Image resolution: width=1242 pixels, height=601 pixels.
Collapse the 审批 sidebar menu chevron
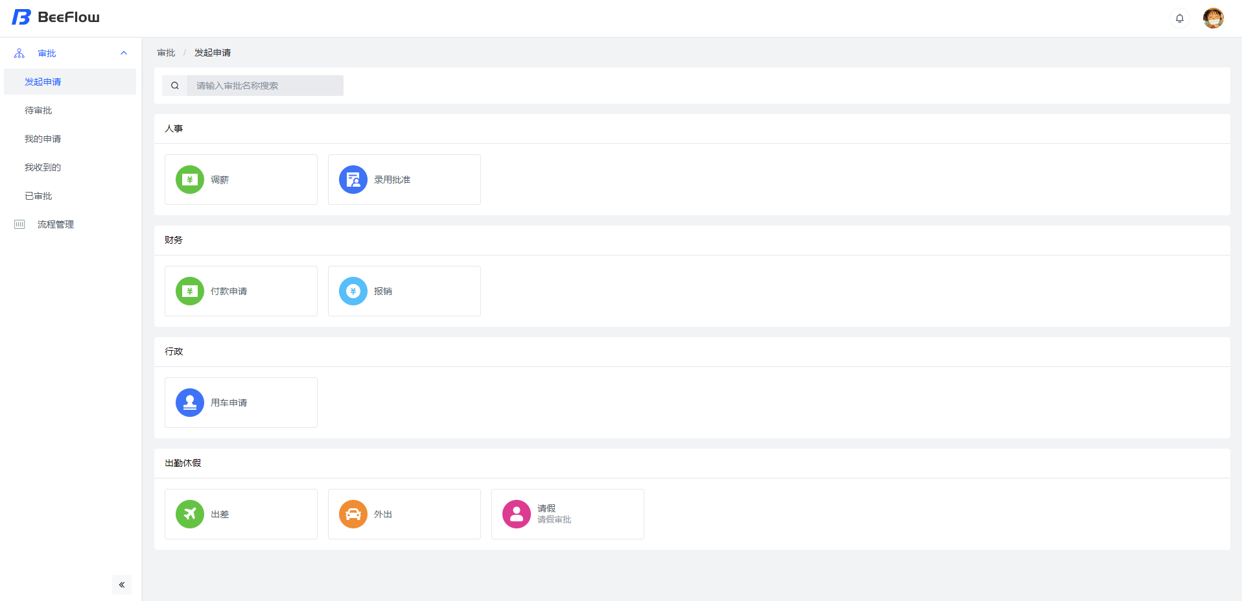(x=124, y=53)
